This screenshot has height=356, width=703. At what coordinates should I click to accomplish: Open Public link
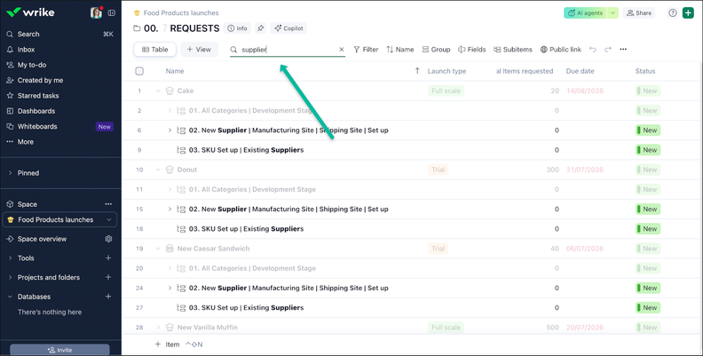coord(560,50)
